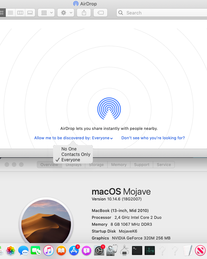Screen dimensions: 207x259
Task: Open the group items dropdown in Finder toolbar
Action: pyautogui.click(x=46, y=13)
